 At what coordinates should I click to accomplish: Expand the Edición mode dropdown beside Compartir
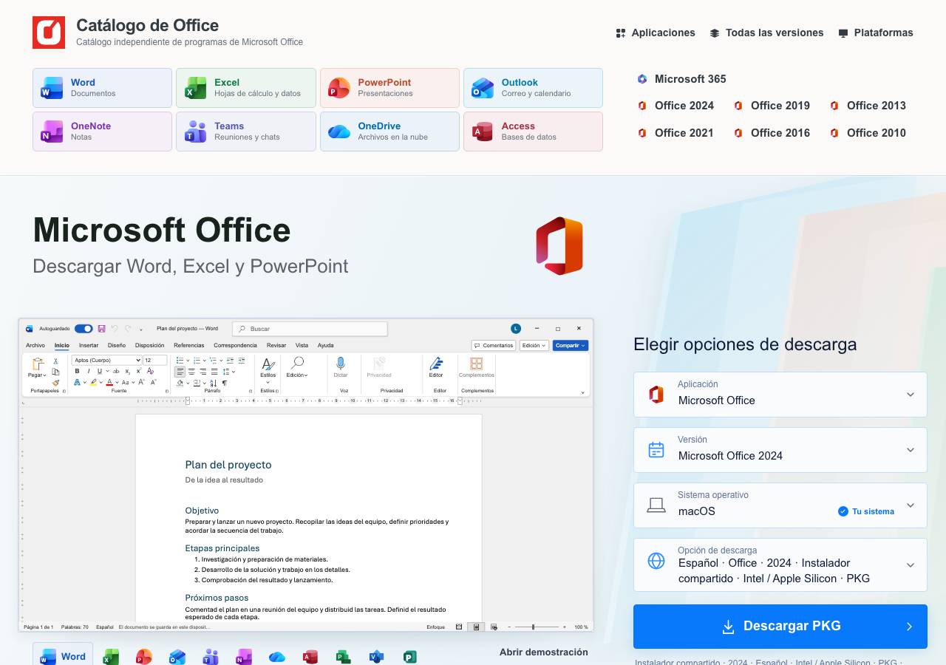[x=534, y=345]
